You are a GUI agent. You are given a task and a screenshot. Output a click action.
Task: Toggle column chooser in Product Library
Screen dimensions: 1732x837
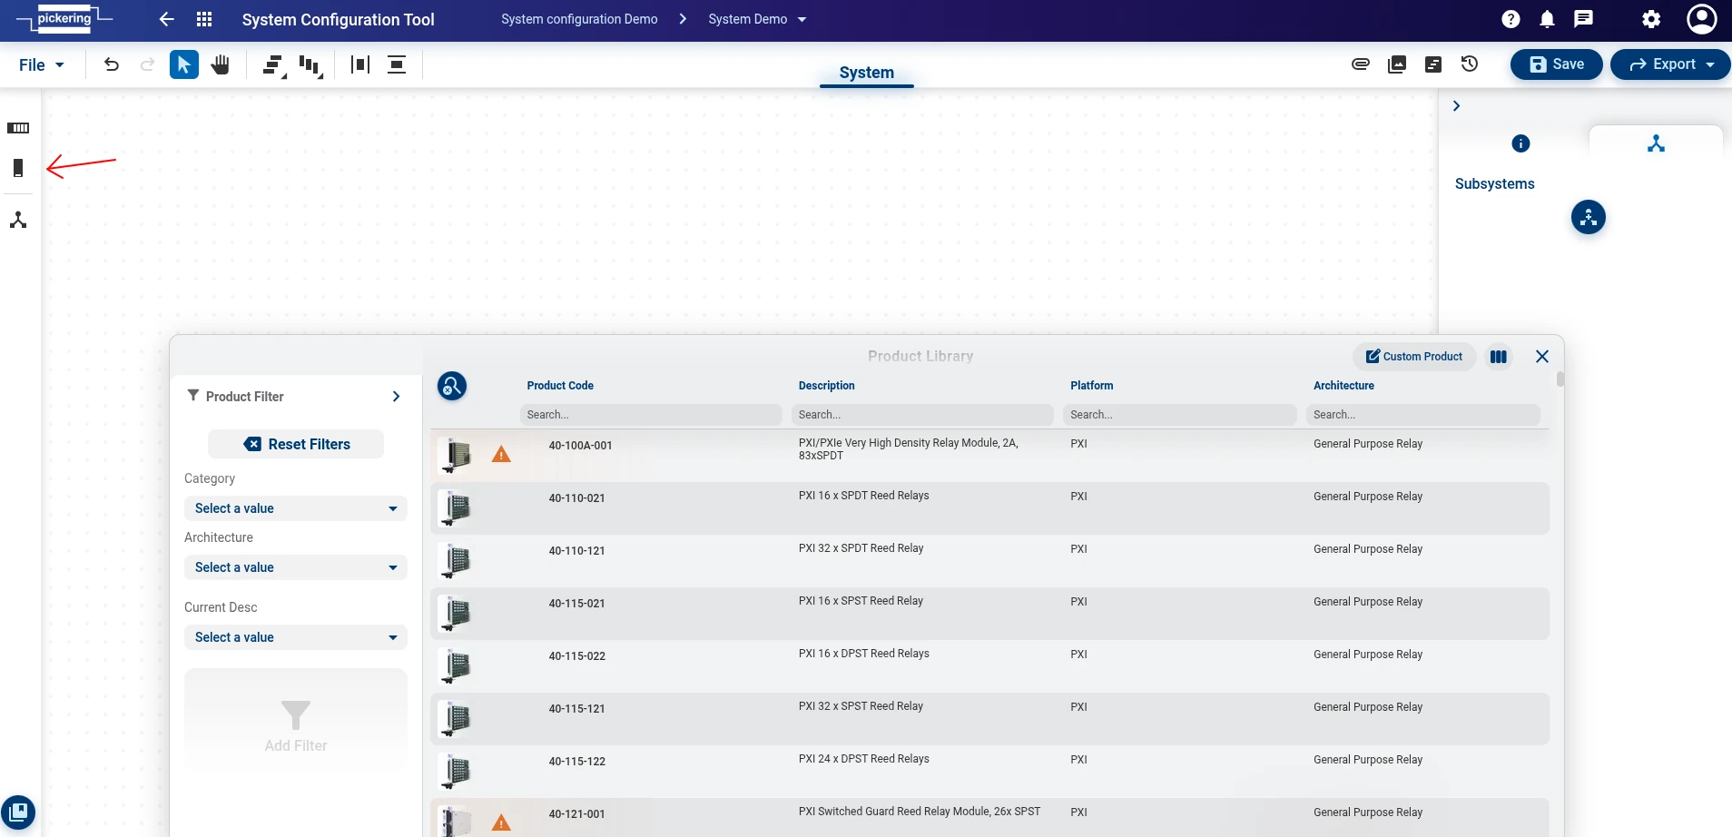click(x=1499, y=357)
